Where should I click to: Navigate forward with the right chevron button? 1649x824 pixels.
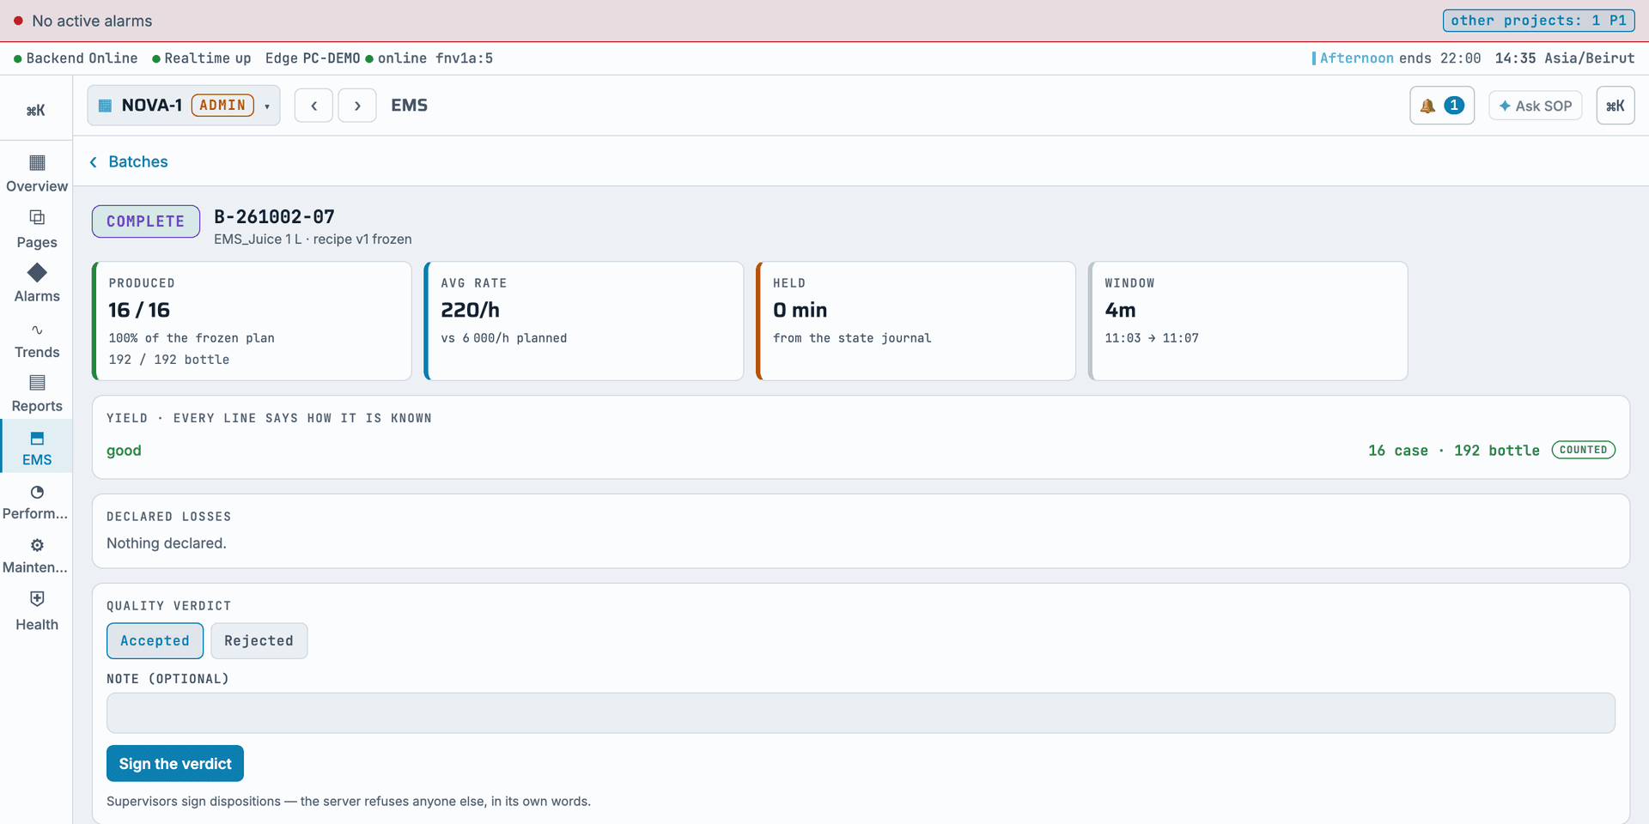[357, 106]
